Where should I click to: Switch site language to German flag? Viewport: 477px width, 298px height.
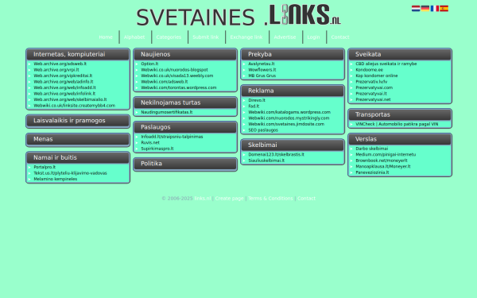coord(425,9)
